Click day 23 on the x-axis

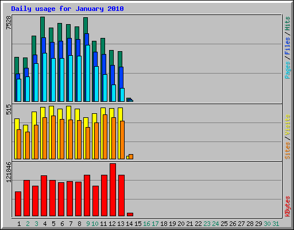(x=207, y=224)
